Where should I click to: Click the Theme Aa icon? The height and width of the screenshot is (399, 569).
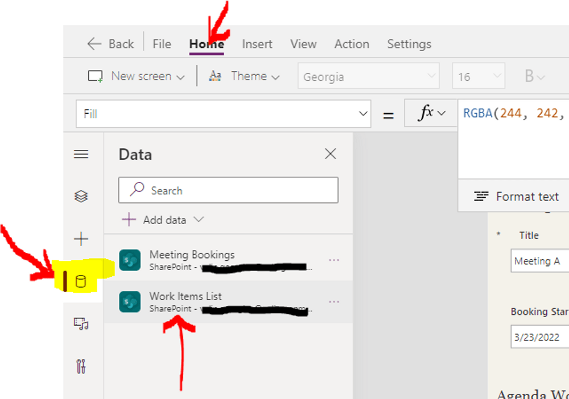coord(216,76)
